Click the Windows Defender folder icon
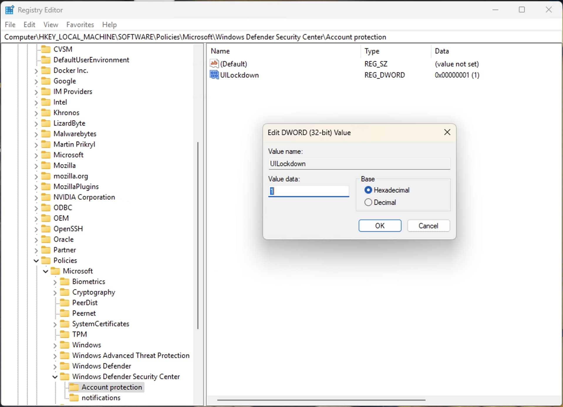This screenshot has width=563, height=407. point(65,366)
